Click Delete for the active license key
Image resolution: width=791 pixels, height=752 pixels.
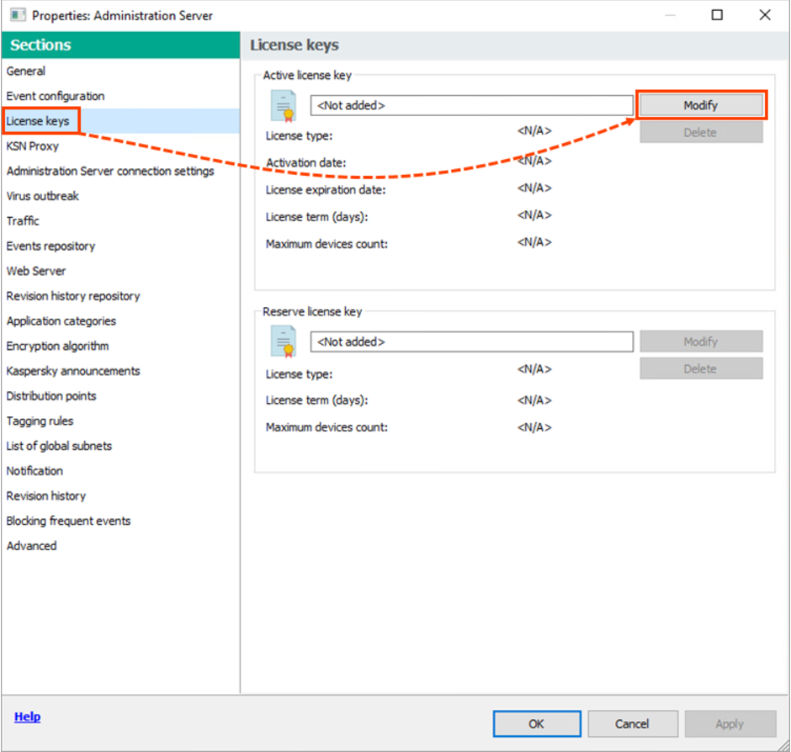coord(701,133)
